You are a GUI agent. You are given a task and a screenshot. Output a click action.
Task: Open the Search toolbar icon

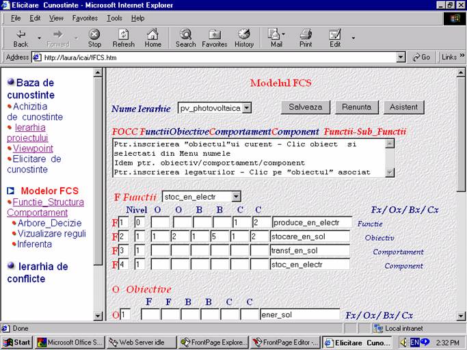pyautogui.click(x=185, y=34)
